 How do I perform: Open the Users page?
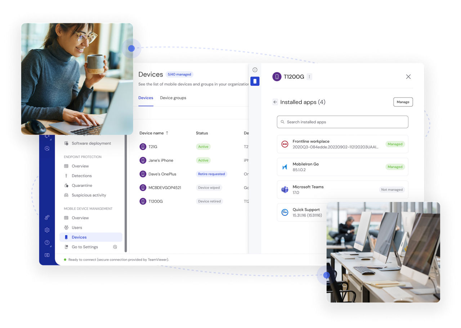click(x=77, y=228)
